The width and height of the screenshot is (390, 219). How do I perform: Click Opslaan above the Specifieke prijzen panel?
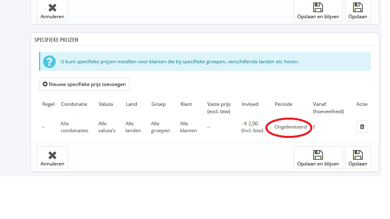(357, 11)
